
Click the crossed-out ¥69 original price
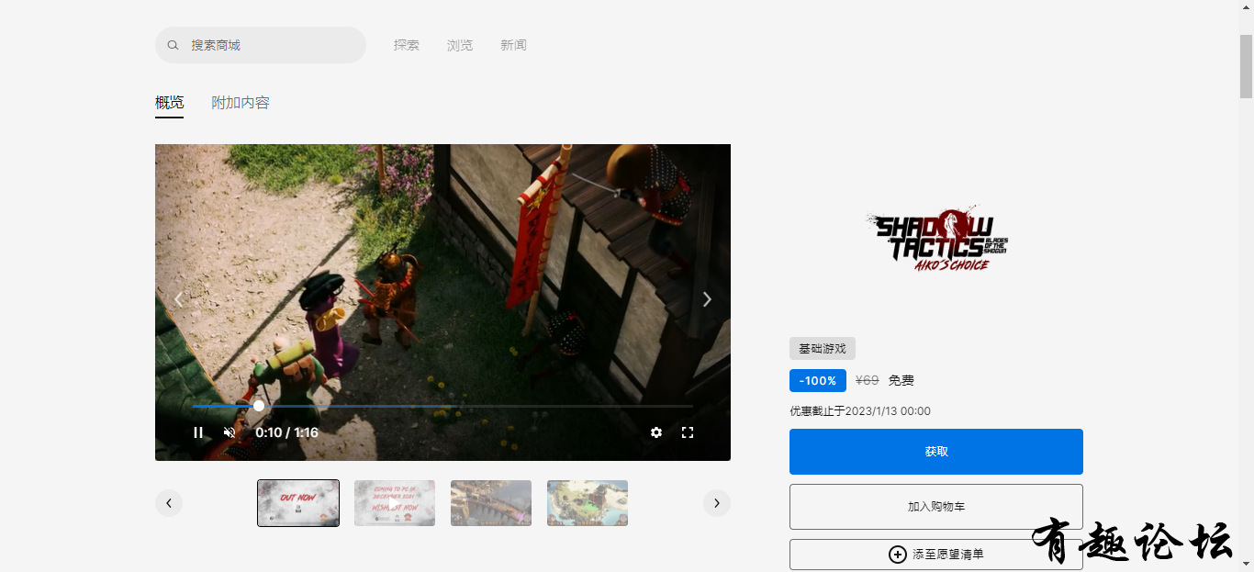click(x=868, y=381)
